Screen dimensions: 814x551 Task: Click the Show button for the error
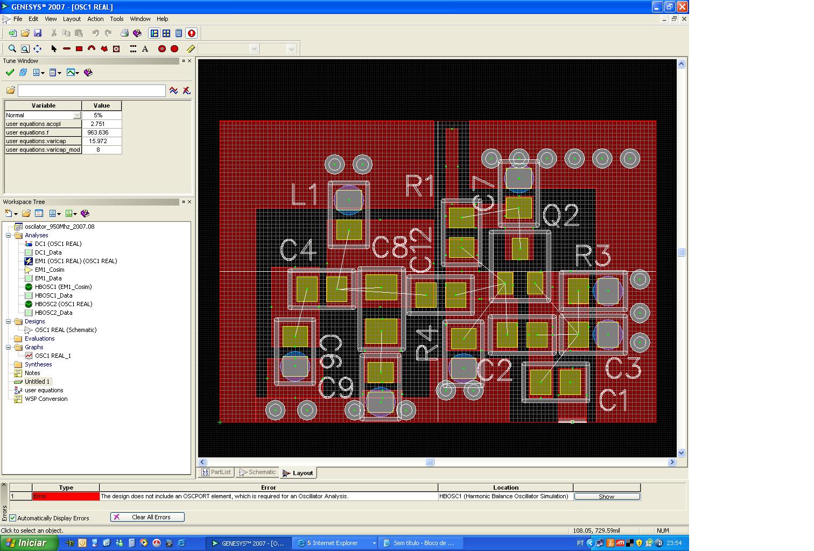click(607, 497)
